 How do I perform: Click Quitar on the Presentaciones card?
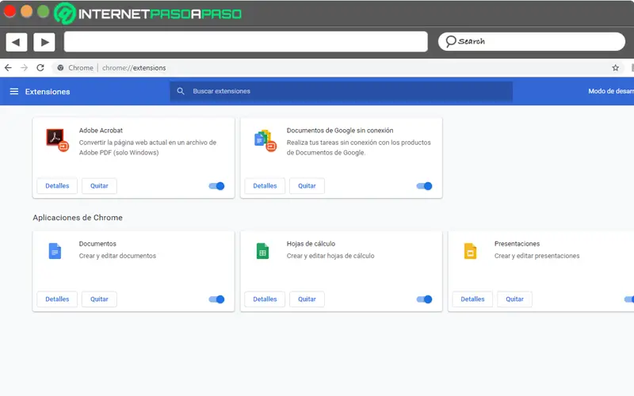[514, 299]
